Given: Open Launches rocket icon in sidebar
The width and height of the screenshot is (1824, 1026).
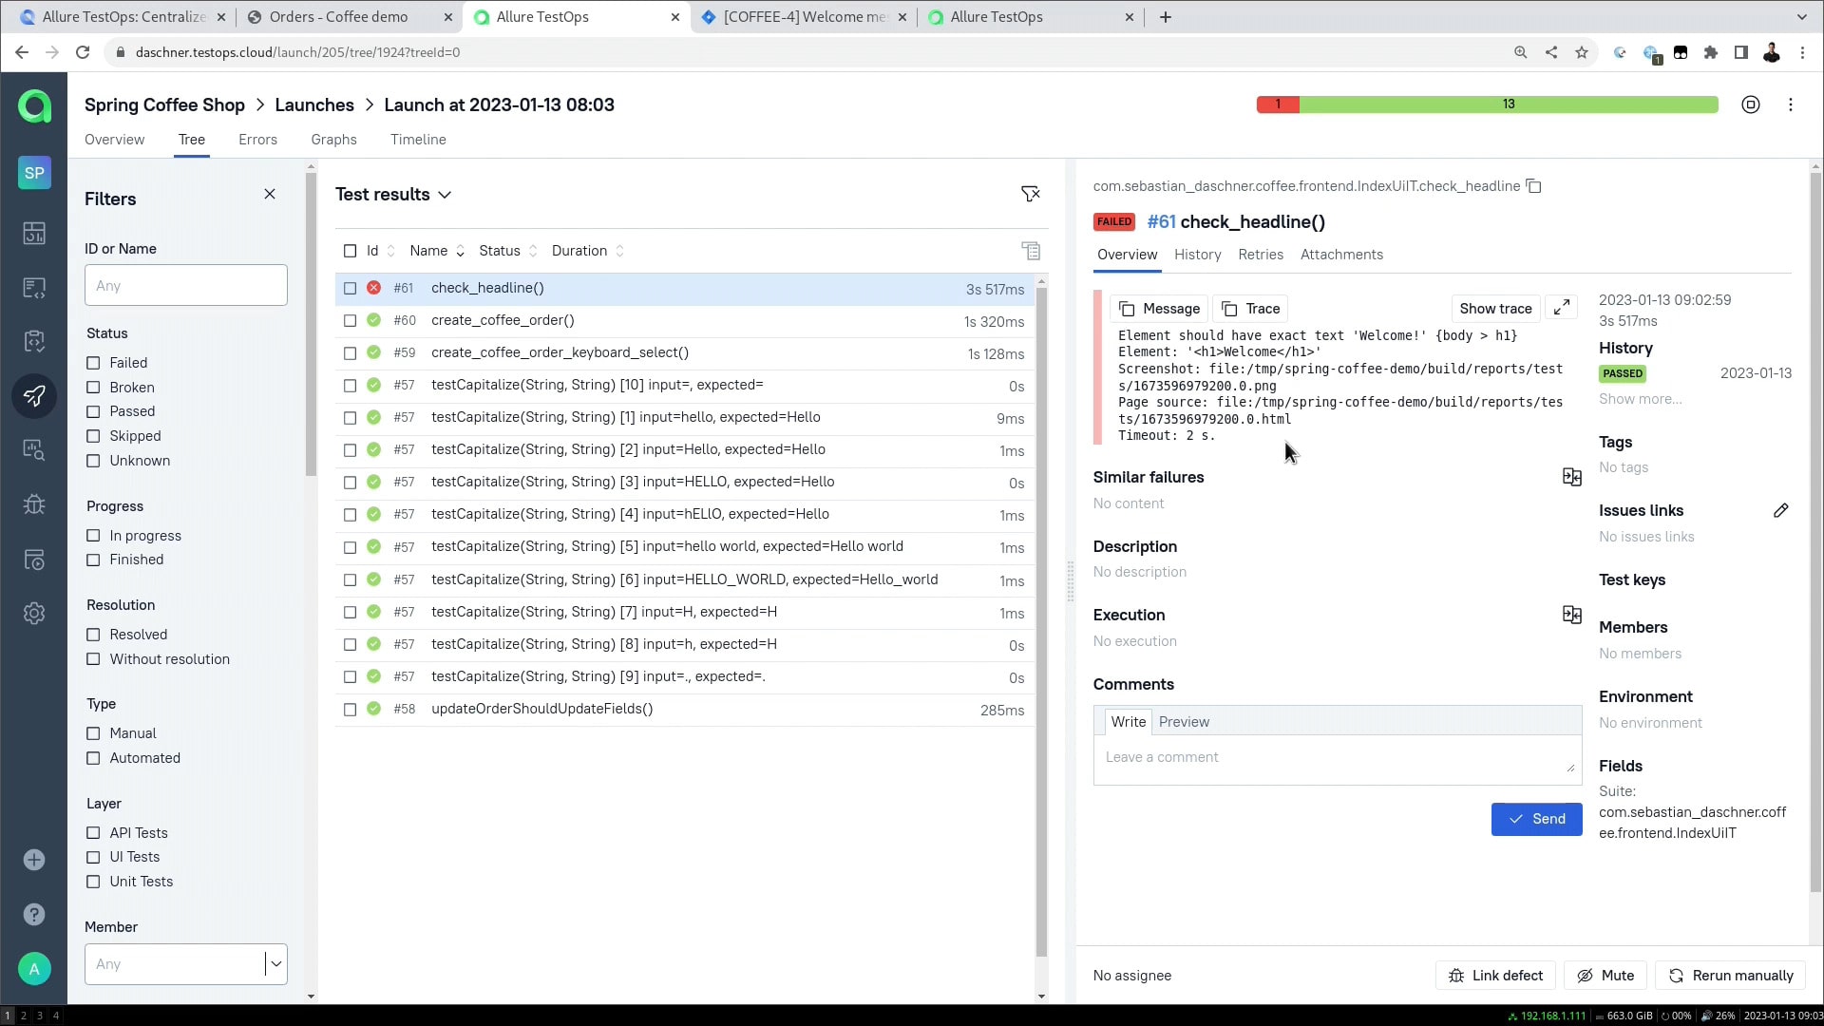Looking at the screenshot, I should tap(34, 396).
